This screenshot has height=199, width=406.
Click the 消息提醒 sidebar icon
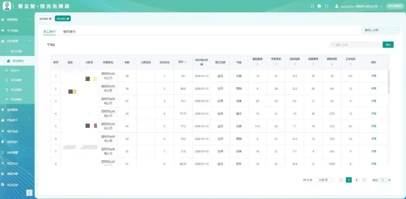(x=3, y=152)
